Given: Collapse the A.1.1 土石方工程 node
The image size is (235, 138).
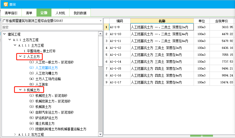Looking at the screenshot, I should click(10, 40).
